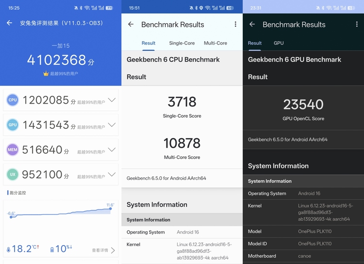The height and width of the screenshot is (264, 364).
Task: Tap Wi-Fi icon in CPU benchmark status bar
Action: (208, 8)
